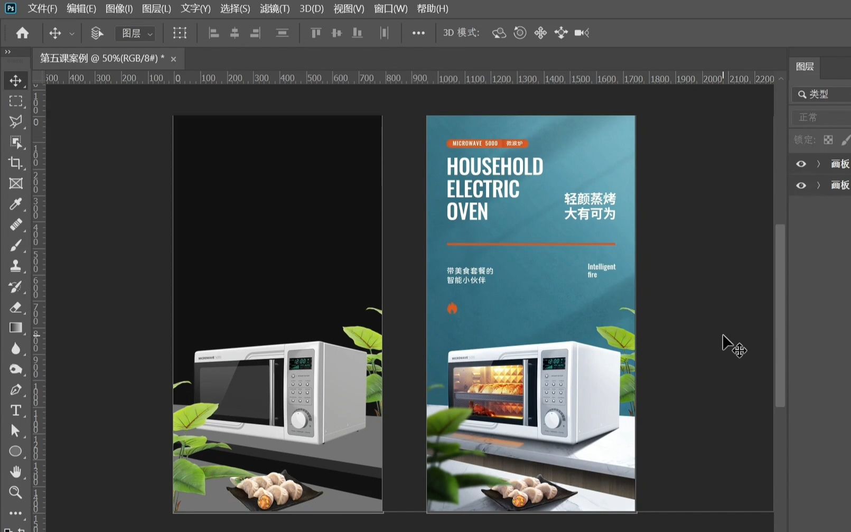Viewport: 851px width, 532px height.
Task: Open the 帮助(H) menu
Action: pos(433,8)
